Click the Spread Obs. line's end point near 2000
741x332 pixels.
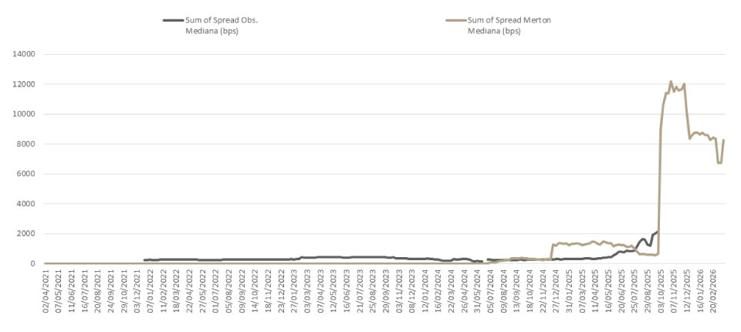tap(657, 230)
